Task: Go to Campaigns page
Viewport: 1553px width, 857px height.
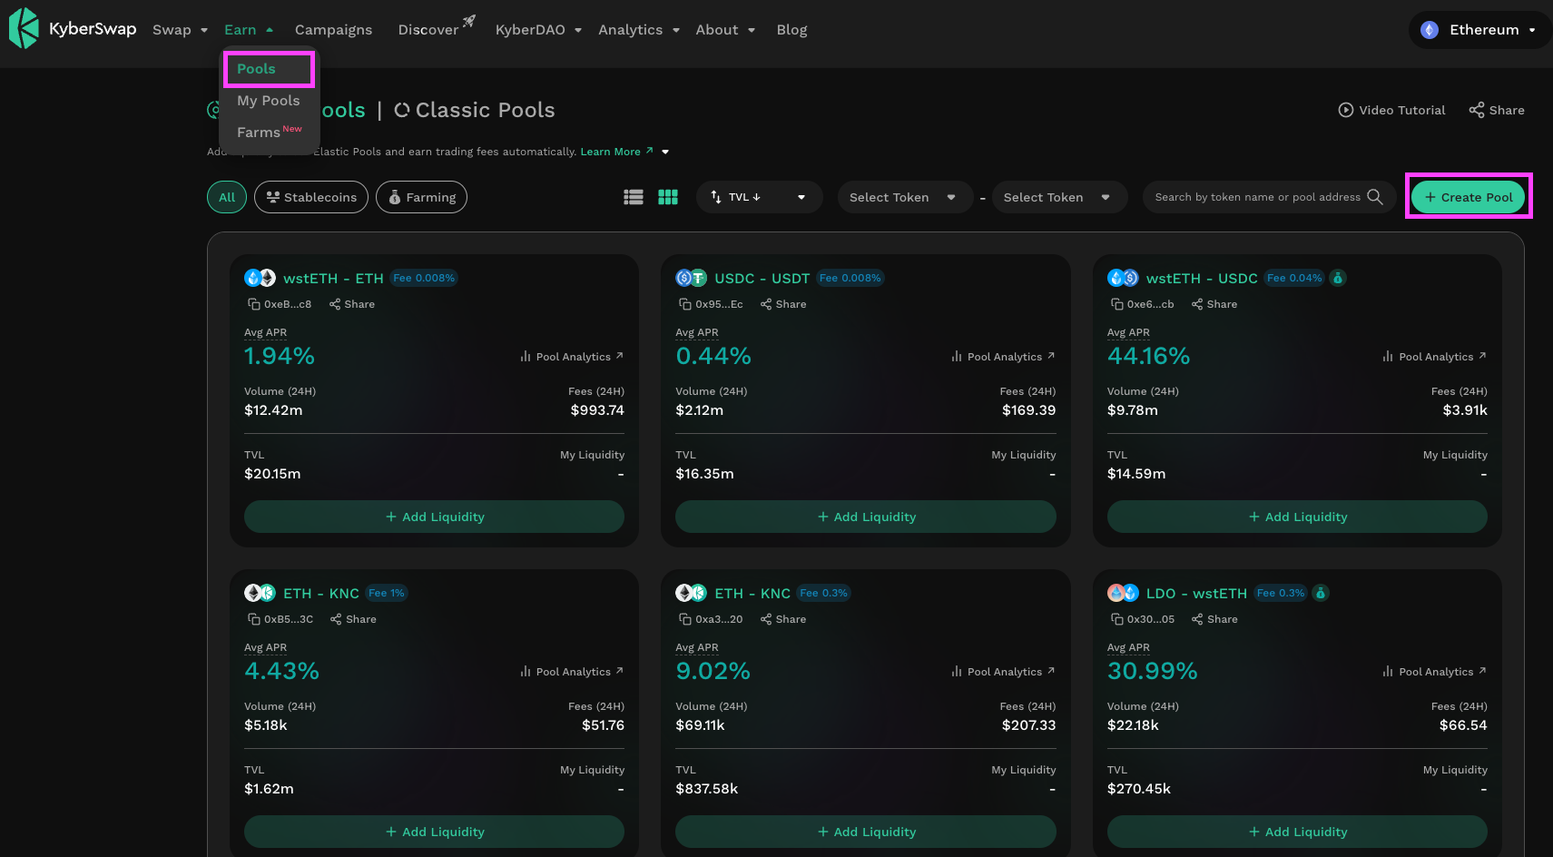Action: click(333, 30)
